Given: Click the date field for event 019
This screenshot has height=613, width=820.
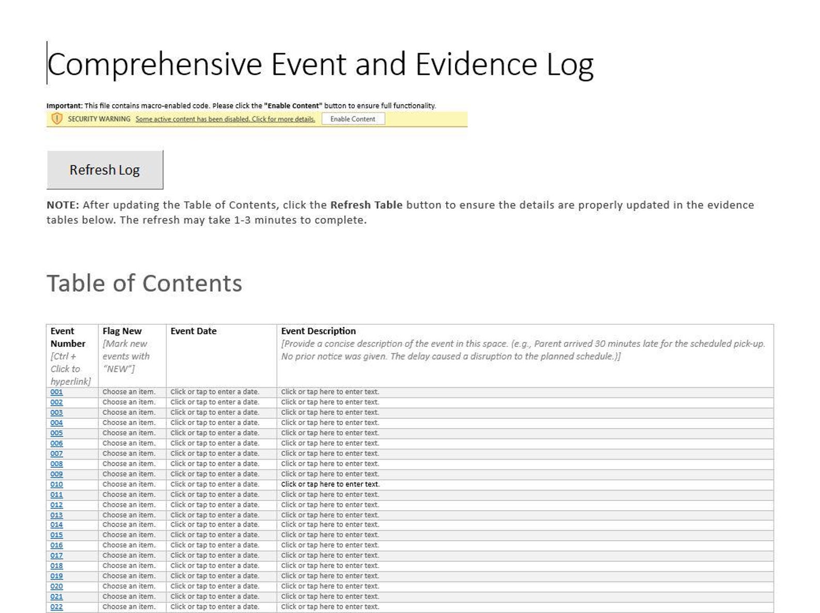Looking at the screenshot, I should pos(215,576).
